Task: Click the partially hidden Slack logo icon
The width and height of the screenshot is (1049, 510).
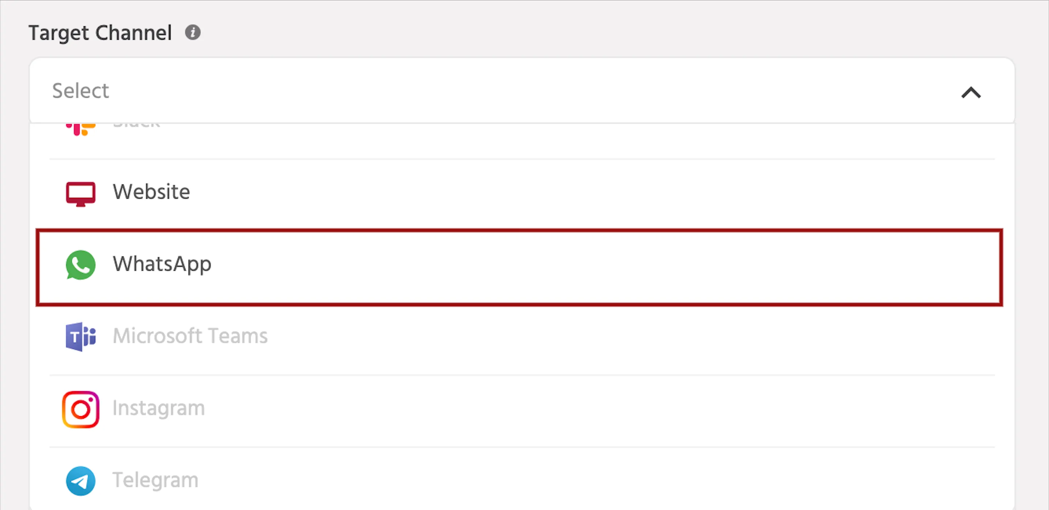Action: 80,129
